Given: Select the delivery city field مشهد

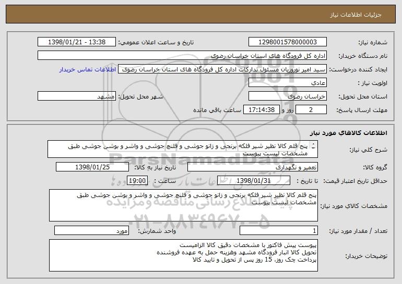Looking at the screenshot, I should click(x=77, y=96).
